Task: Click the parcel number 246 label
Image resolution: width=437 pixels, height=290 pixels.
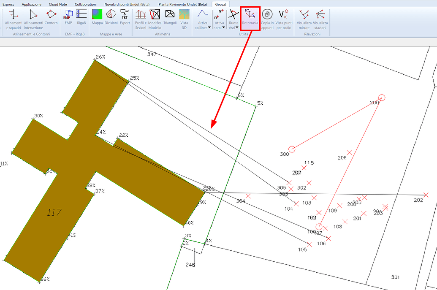Action: point(190,265)
